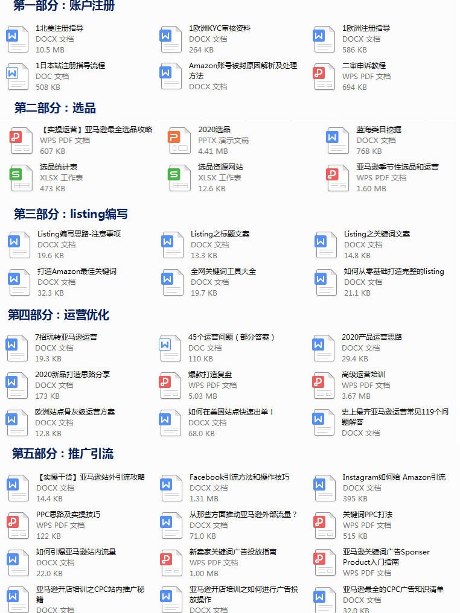Open the 新卖家关键词广告投放指南 PDF icon
Image resolution: width=460 pixels, height=613 pixels.
171,563
